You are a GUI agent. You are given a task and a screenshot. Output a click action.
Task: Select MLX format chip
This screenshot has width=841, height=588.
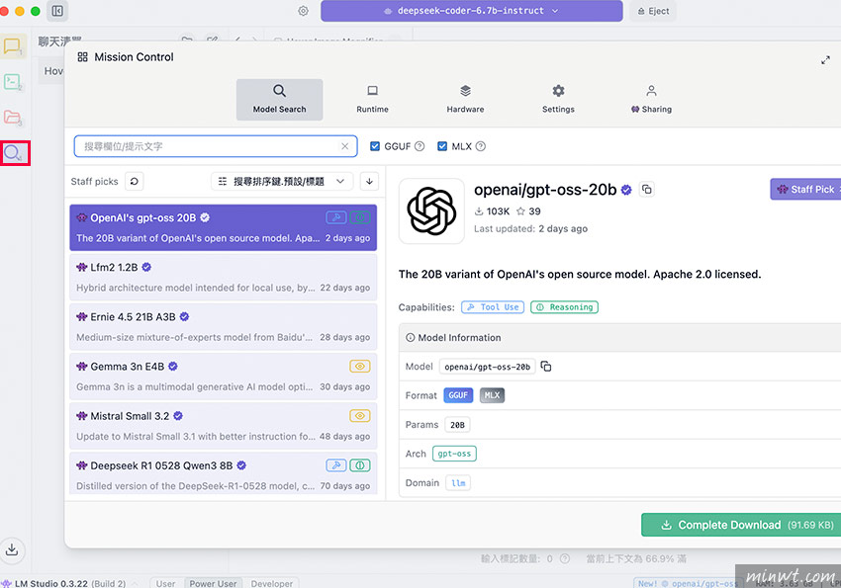coord(492,395)
